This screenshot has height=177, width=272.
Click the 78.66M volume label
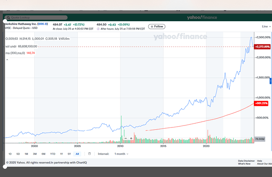tap(260, 139)
